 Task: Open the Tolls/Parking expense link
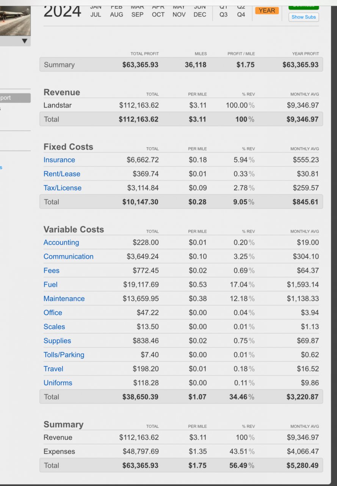click(64, 355)
